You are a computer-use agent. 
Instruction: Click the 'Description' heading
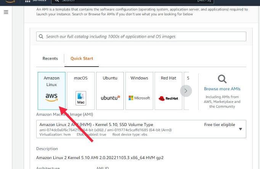coord(47,149)
